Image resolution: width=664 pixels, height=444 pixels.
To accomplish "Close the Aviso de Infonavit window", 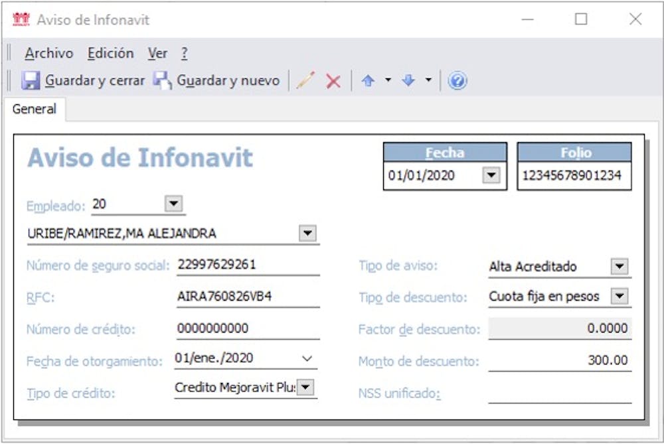I will [635, 19].
